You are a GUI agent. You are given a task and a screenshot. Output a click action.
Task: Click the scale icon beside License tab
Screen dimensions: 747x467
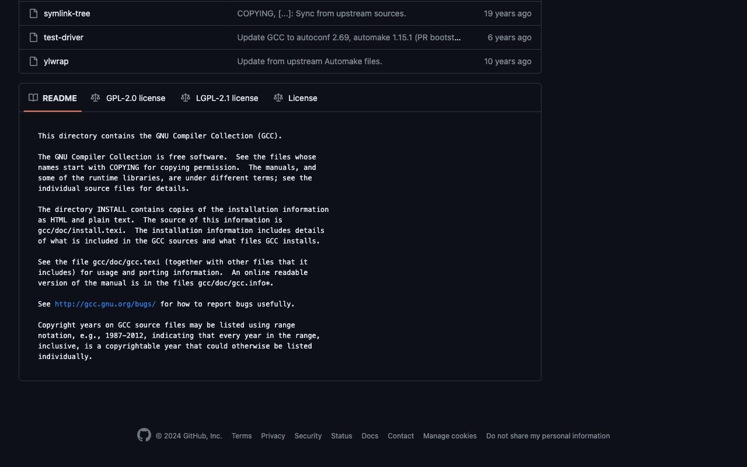click(278, 97)
